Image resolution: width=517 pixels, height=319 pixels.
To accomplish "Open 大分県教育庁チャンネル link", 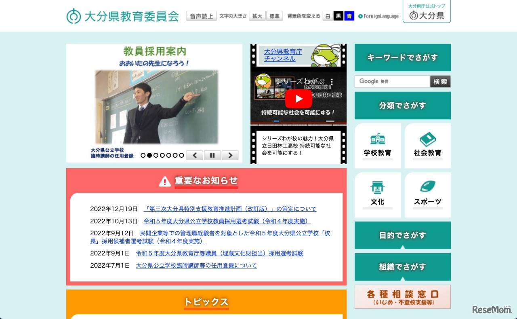I will (x=283, y=55).
